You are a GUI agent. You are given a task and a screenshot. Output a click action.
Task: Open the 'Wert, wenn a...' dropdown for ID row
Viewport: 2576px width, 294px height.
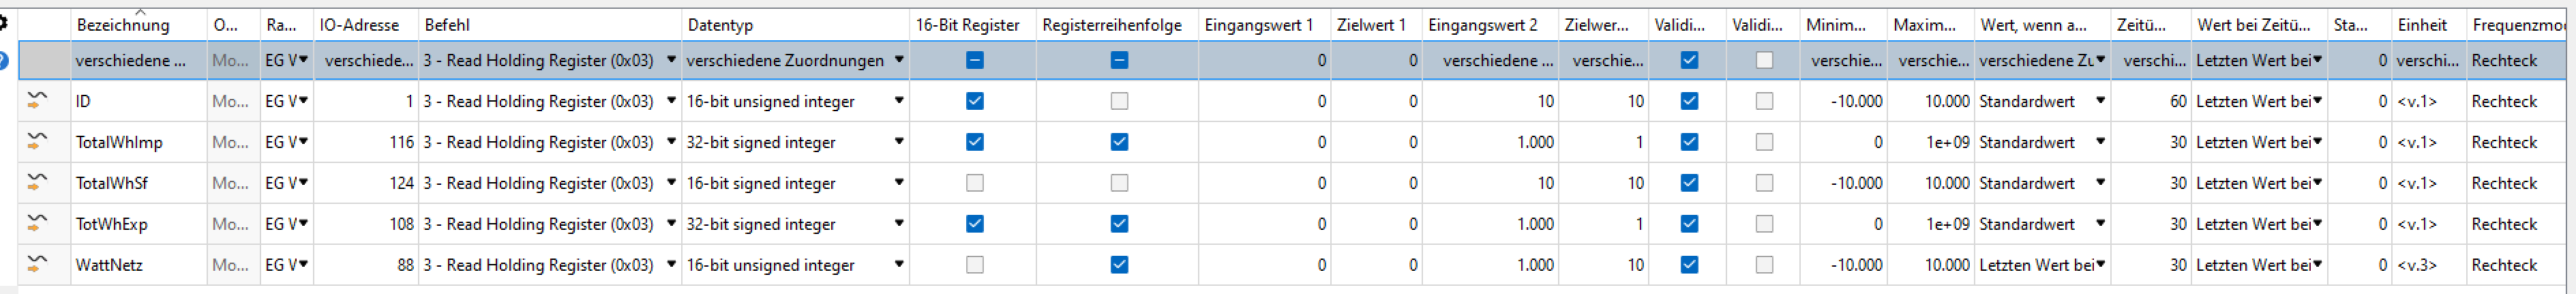[2100, 101]
